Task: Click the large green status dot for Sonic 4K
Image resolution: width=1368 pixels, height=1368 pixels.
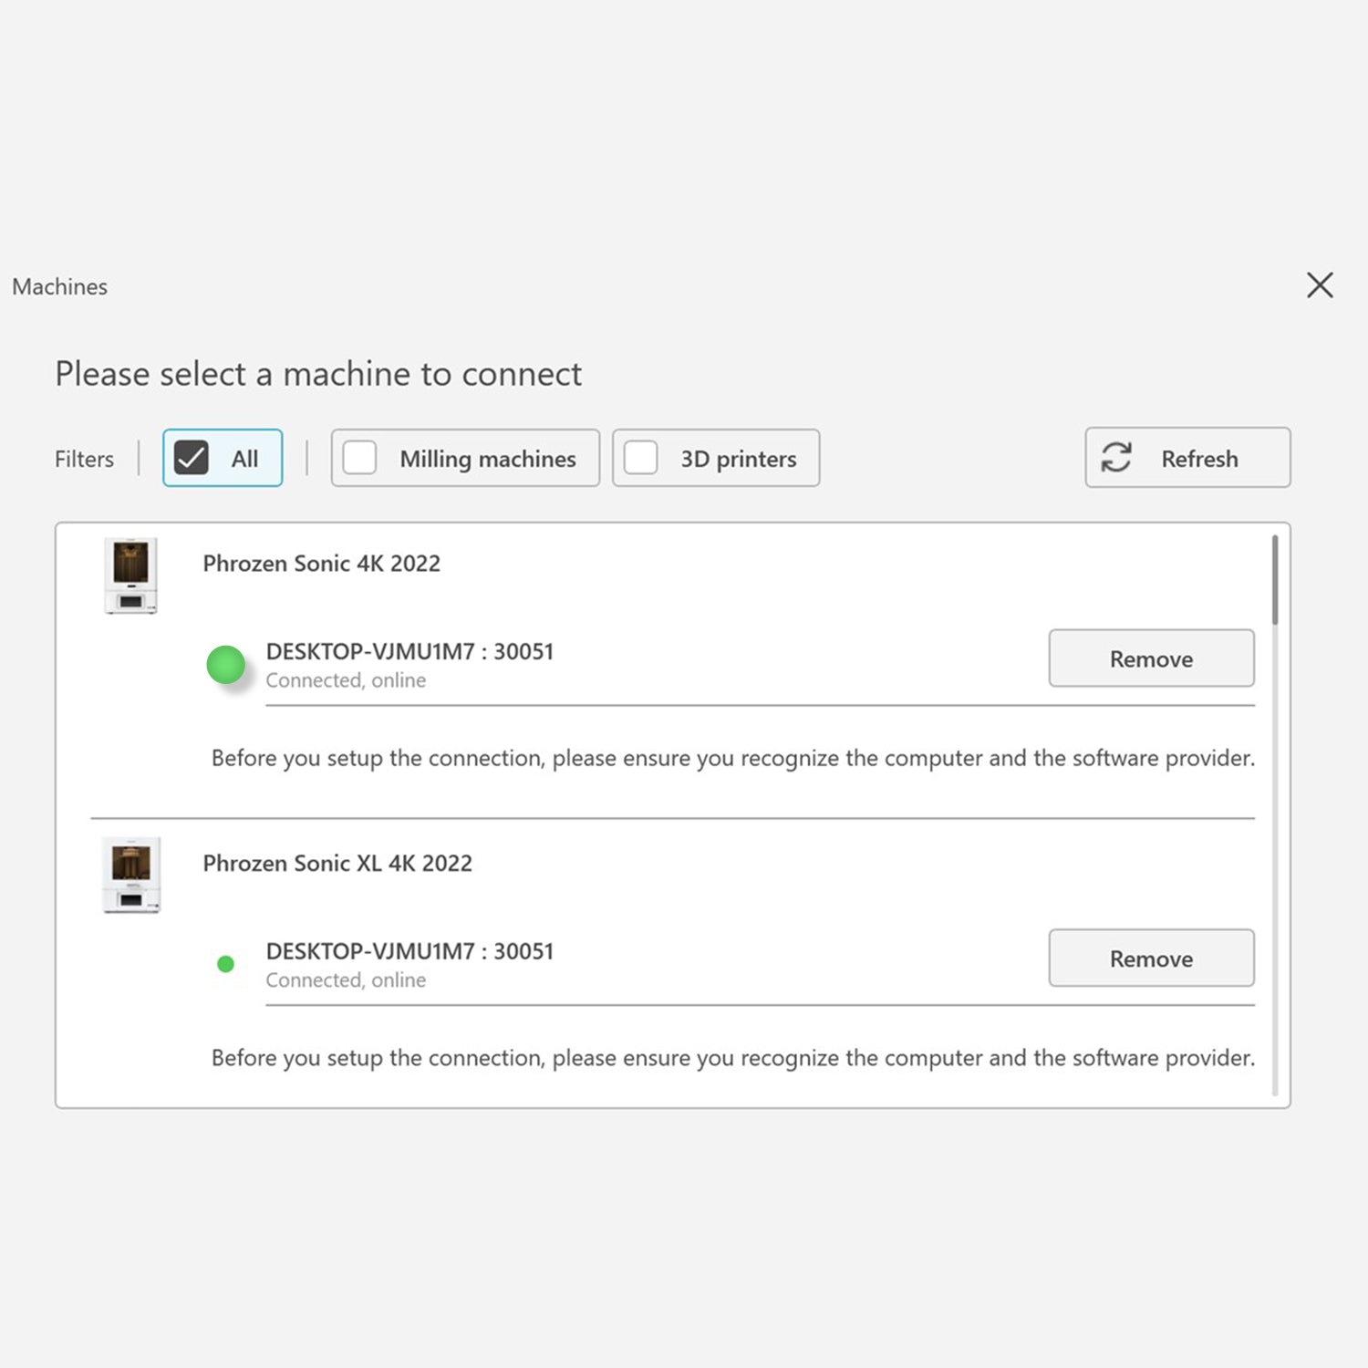Action: (225, 665)
